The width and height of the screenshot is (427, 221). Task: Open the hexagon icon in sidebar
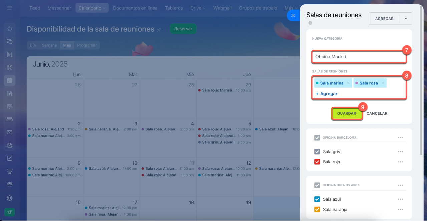tap(10, 68)
